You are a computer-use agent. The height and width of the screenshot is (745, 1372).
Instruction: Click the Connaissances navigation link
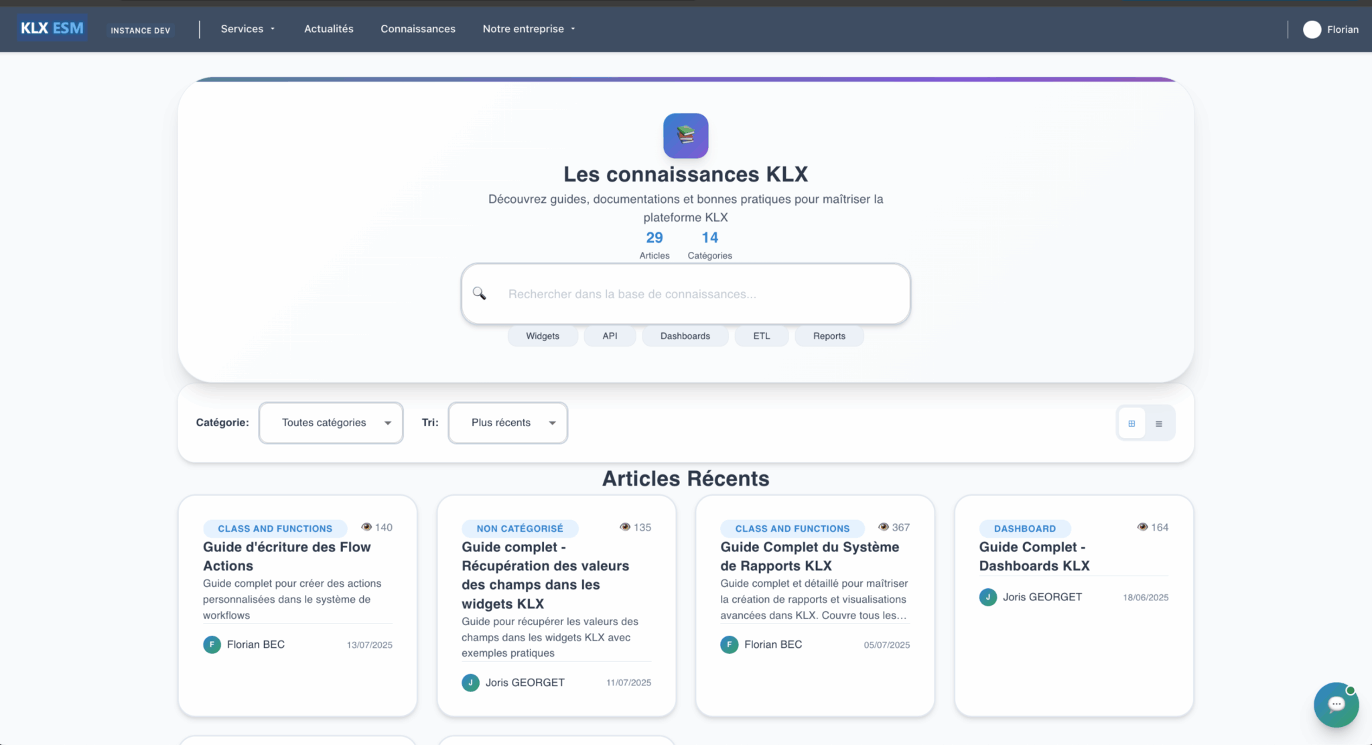[417, 29]
